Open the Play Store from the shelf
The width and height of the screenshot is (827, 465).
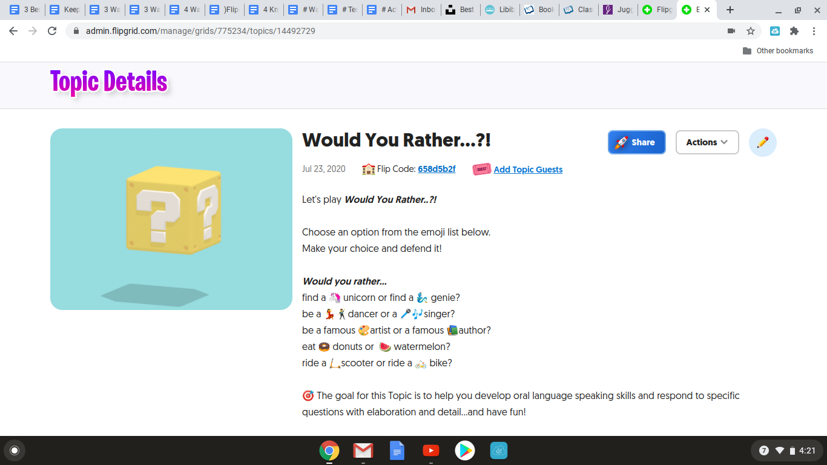click(465, 450)
